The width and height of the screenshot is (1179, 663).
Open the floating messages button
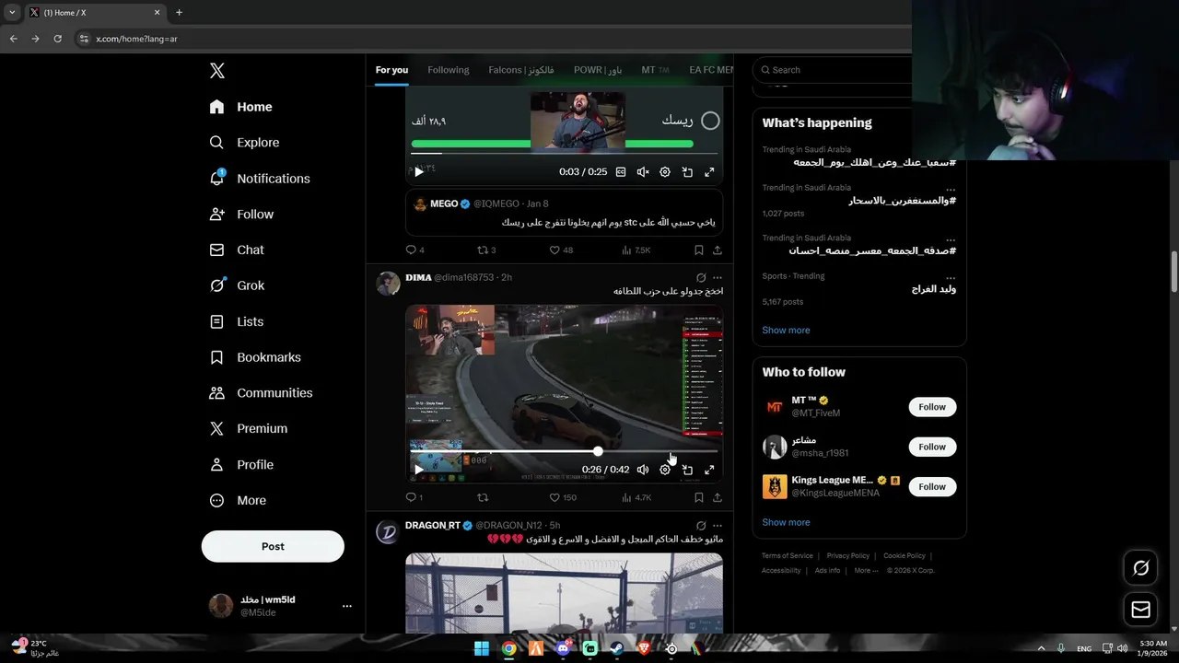pyautogui.click(x=1140, y=610)
